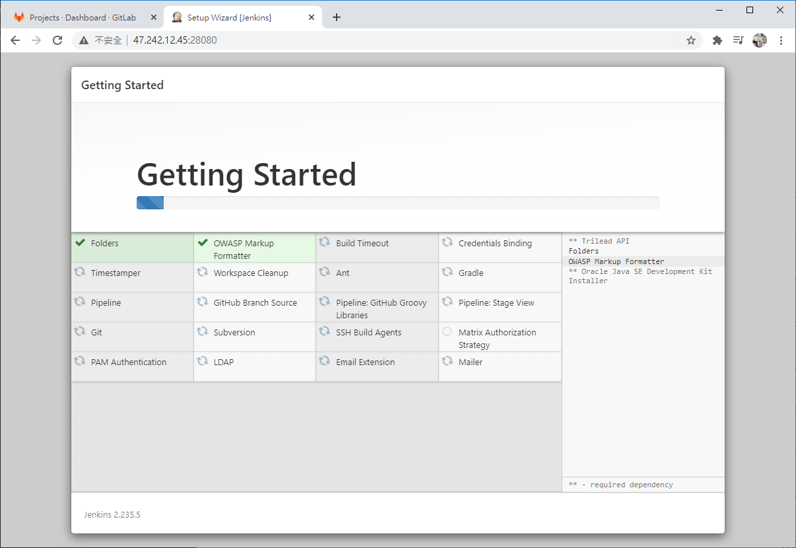The height and width of the screenshot is (548, 796).
Task: Click the spinner icon beside Pipeline plugin
Action: (80, 302)
